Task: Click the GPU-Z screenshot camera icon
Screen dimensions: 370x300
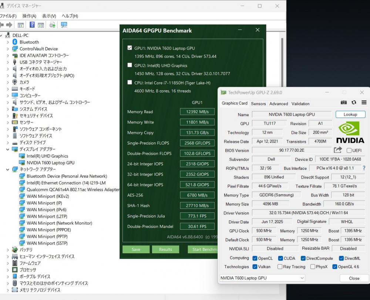Action: click(x=344, y=102)
